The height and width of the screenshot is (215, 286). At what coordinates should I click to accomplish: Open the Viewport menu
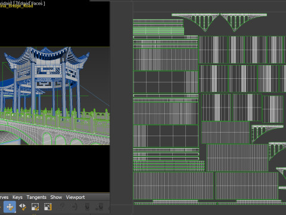pyautogui.click(x=75, y=197)
